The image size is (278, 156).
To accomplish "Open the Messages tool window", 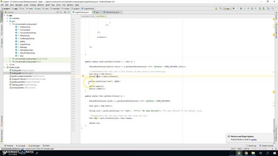I will click(x=34, y=146).
